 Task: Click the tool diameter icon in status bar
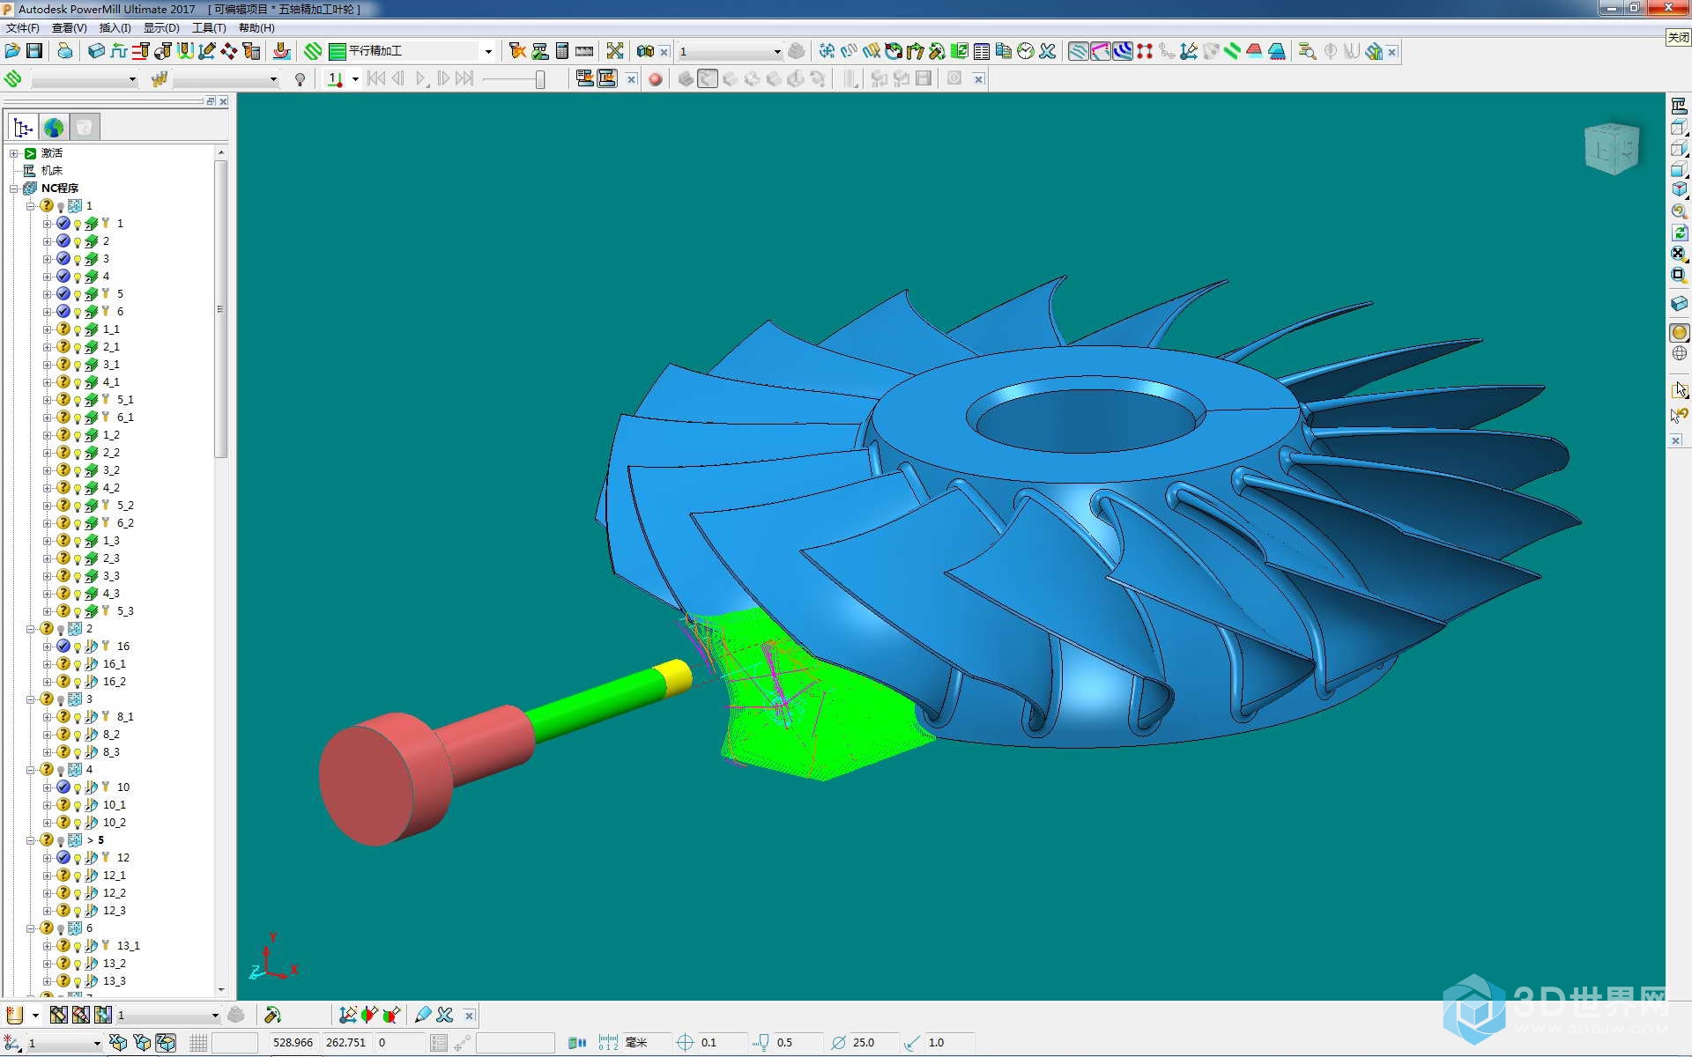[x=838, y=1043]
